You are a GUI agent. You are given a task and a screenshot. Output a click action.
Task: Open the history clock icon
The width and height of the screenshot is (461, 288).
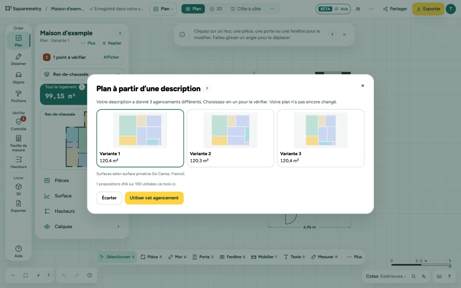pyautogui.click(x=90, y=275)
